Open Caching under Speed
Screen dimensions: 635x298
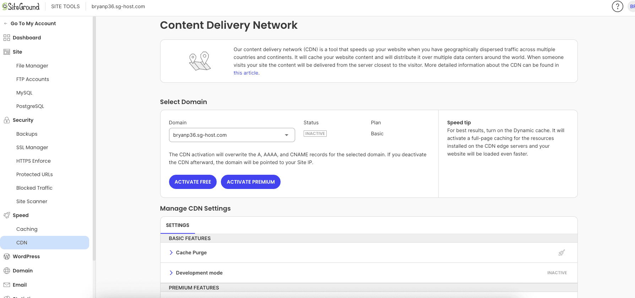pos(27,229)
